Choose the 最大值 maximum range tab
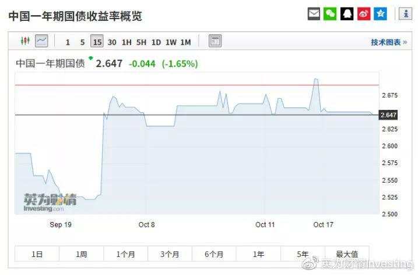Viewport: 418px width, 275px height. point(347,254)
